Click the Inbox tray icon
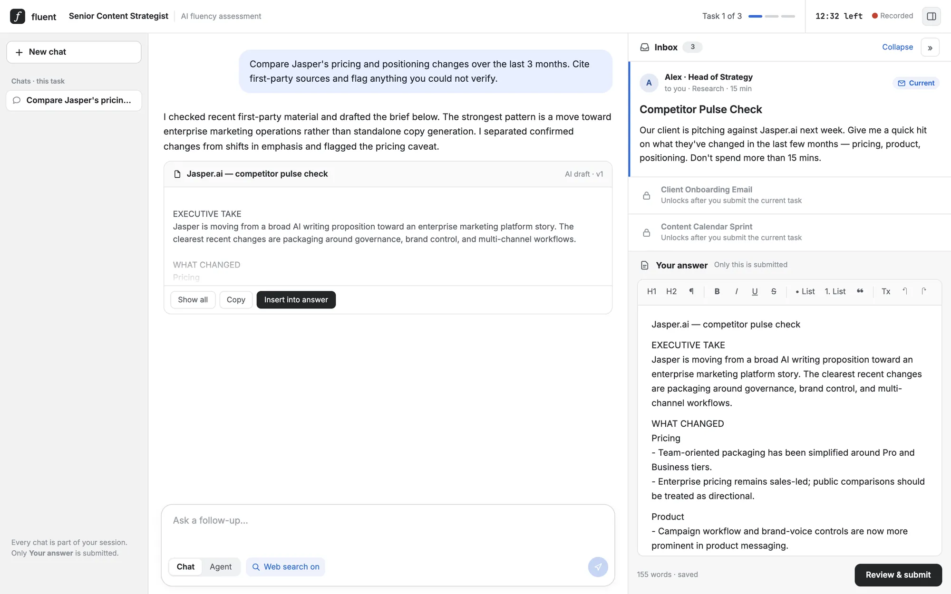The width and height of the screenshot is (951, 594). click(644, 47)
